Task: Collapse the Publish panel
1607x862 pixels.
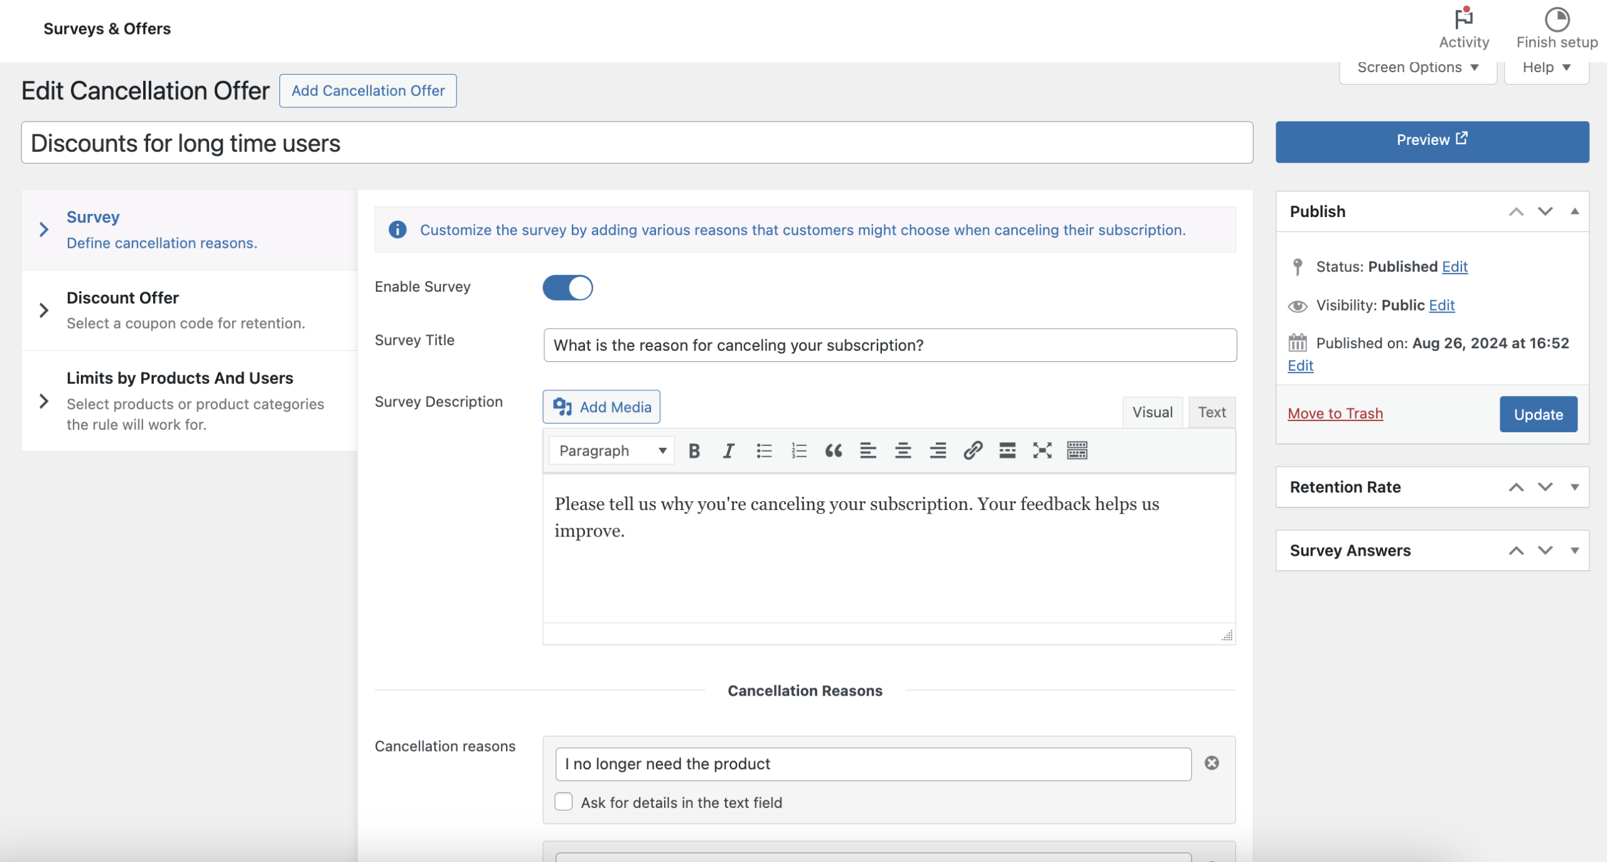Action: point(1574,211)
